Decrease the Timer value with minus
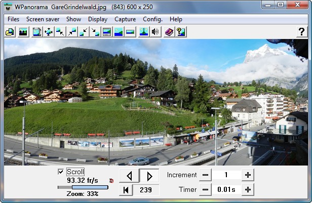Screen dimensions: 312x203 (205, 190)
